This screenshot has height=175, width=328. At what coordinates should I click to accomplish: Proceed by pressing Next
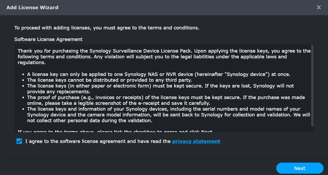pyautogui.click(x=300, y=168)
